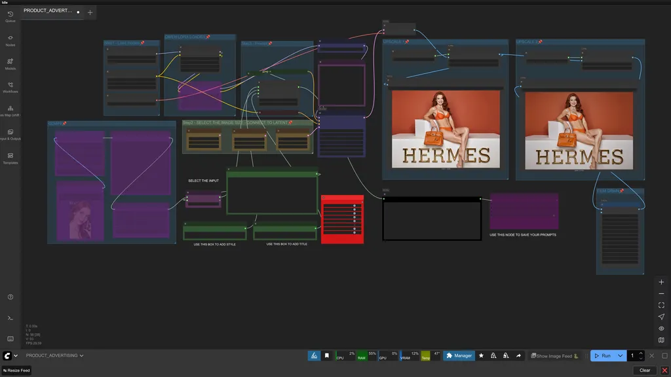Expand the logo menu chevron
Screen dimensions: 671x377
16,355
